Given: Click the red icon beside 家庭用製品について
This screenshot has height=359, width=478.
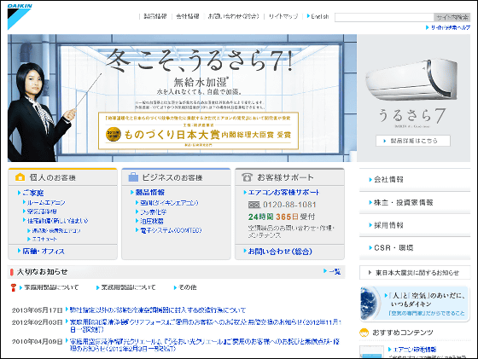Looking at the screenshot, I should 13,287.
